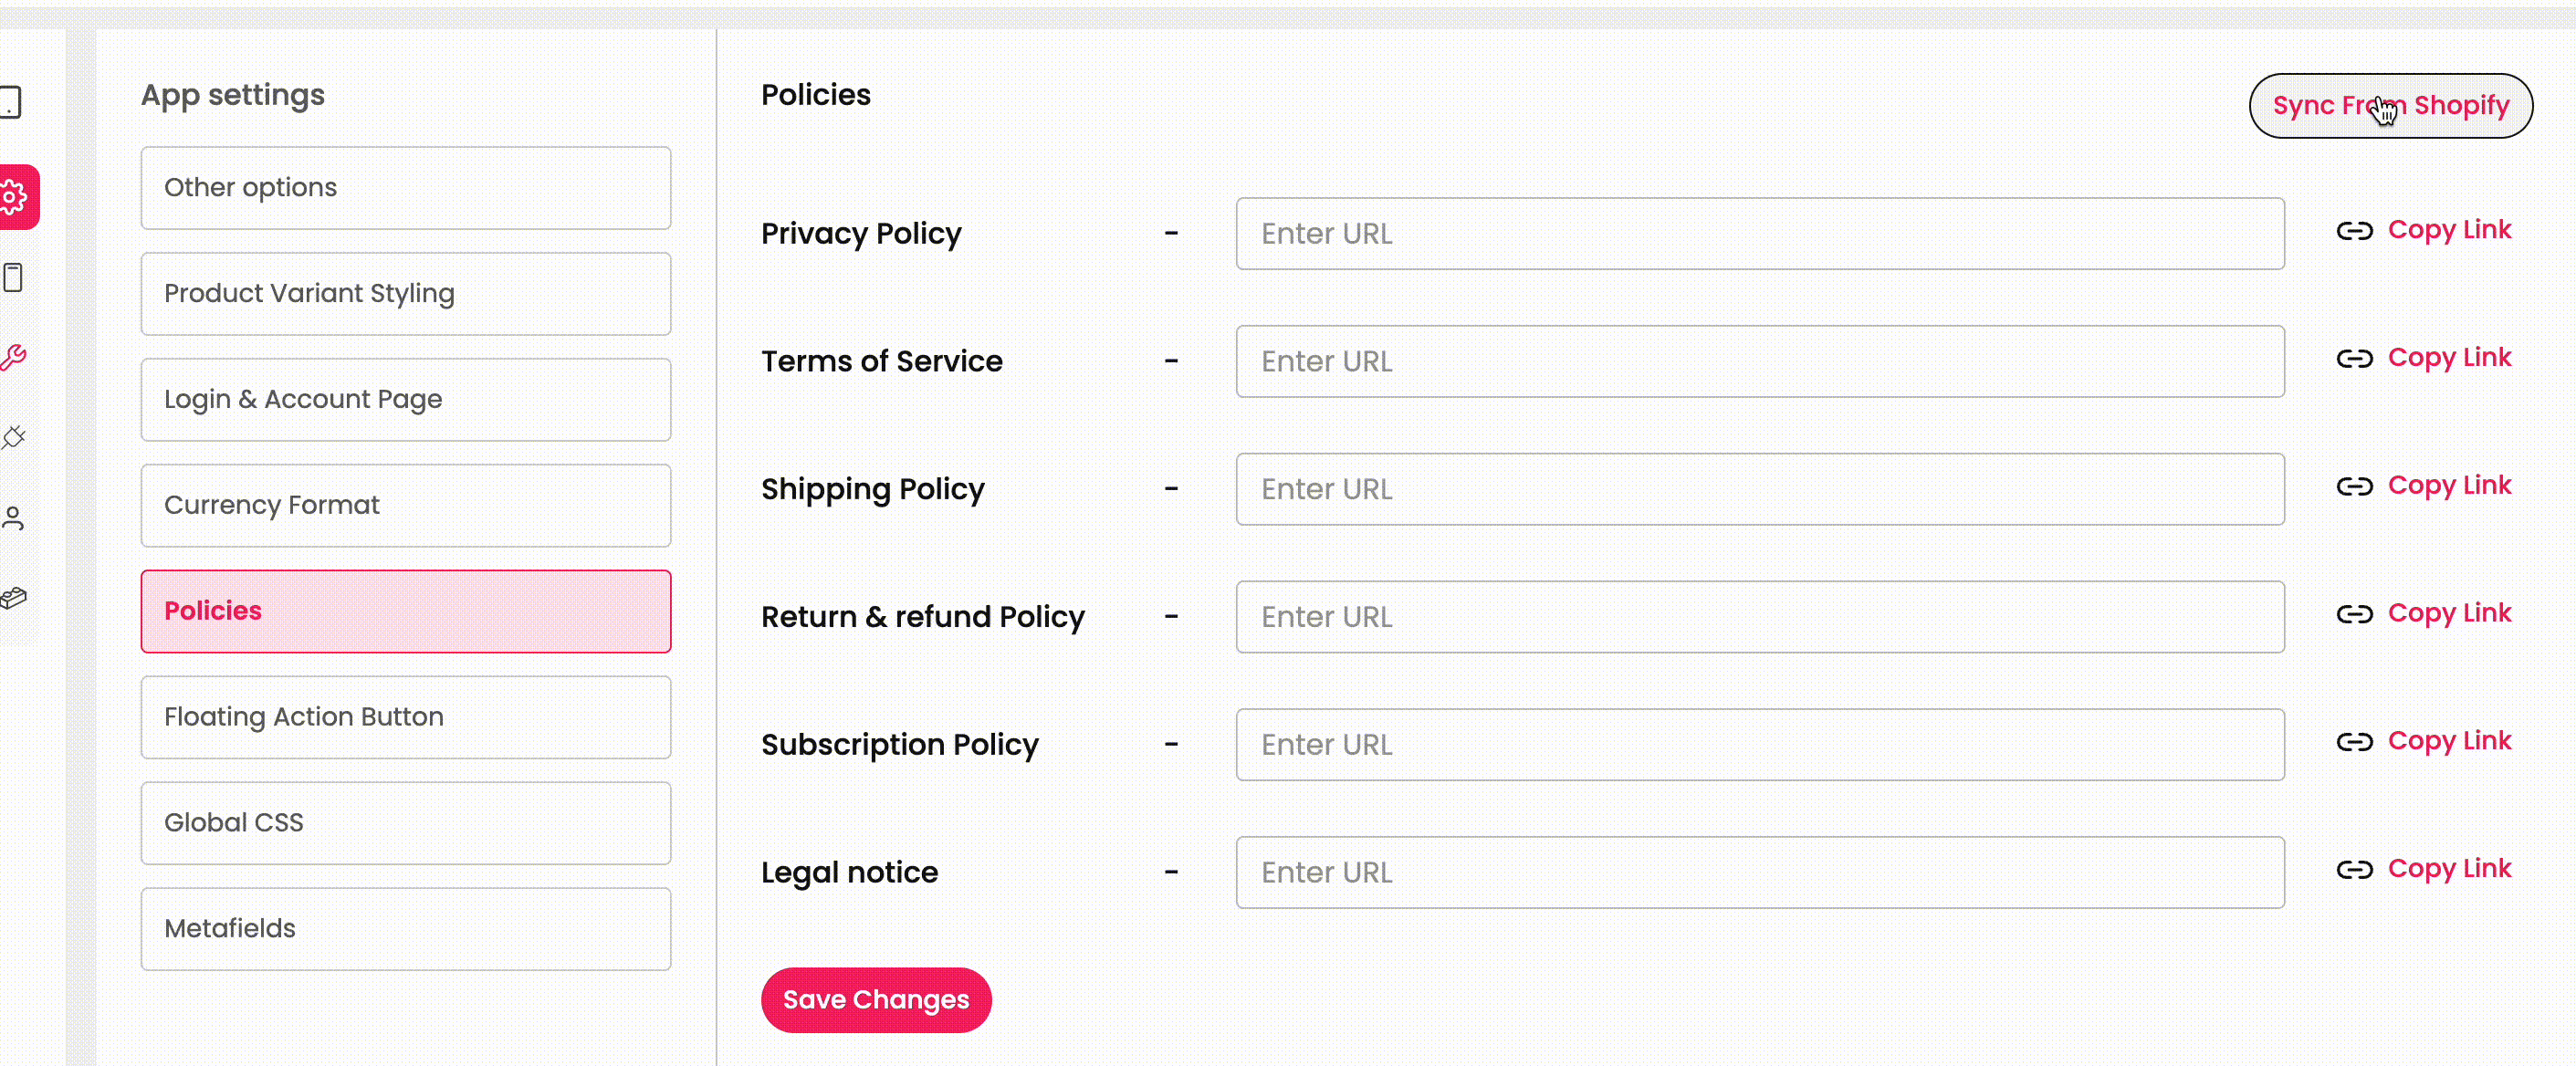Open the mobile phone sidebar icon
Viewport: 2576px width, 1066px height.
click(x=13, y=277)
